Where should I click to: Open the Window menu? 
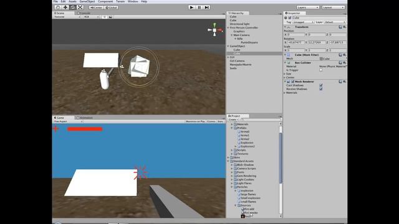pyautogui.click(x=133, y=1)
